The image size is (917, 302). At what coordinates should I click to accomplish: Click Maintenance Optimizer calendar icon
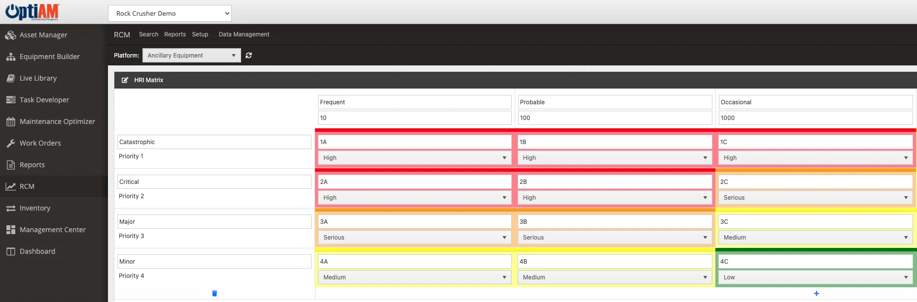[10, 121]
